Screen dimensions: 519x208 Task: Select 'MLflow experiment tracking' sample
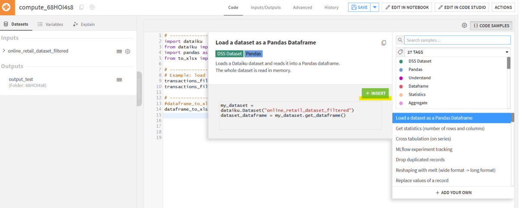(x=452, y=149)
